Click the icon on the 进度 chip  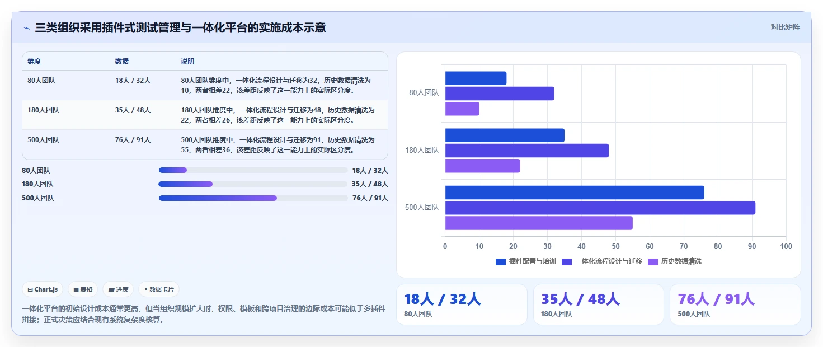pyautogui.click(x=111, y=290)
